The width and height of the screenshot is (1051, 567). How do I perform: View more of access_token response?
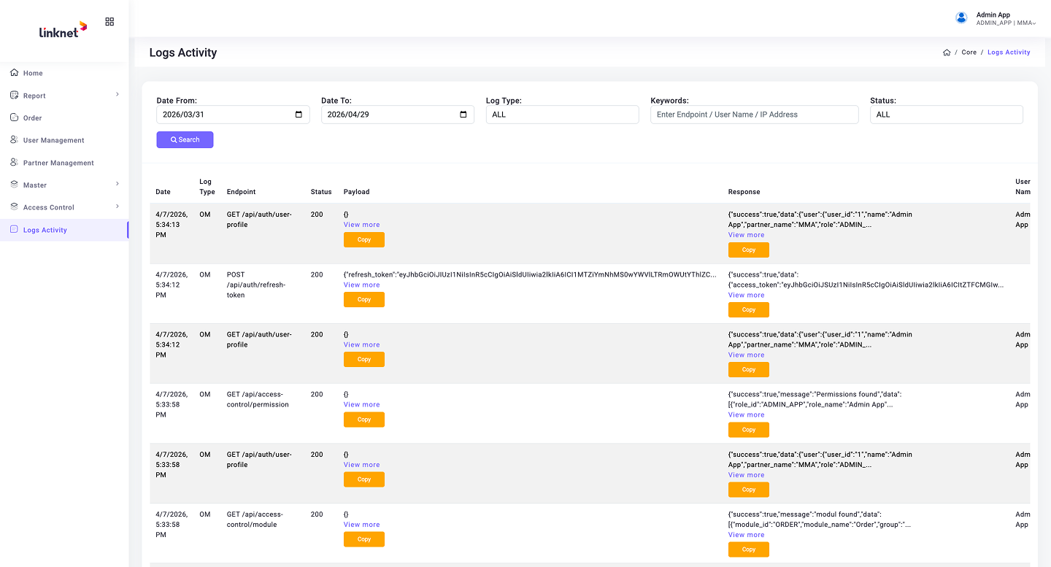click(x=747, y=295)
